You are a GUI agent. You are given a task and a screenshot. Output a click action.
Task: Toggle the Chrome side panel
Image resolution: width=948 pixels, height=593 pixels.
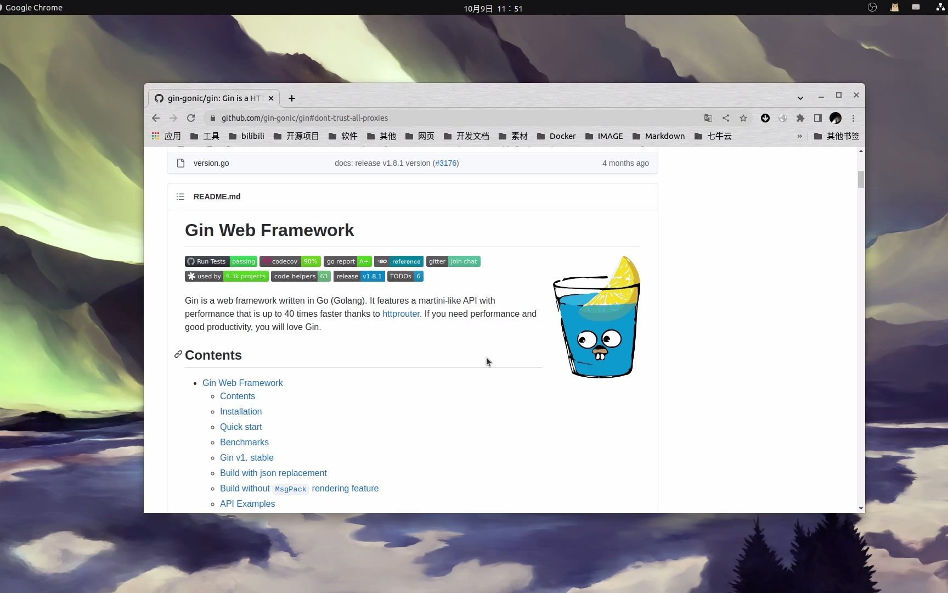[x=818, y=118]
